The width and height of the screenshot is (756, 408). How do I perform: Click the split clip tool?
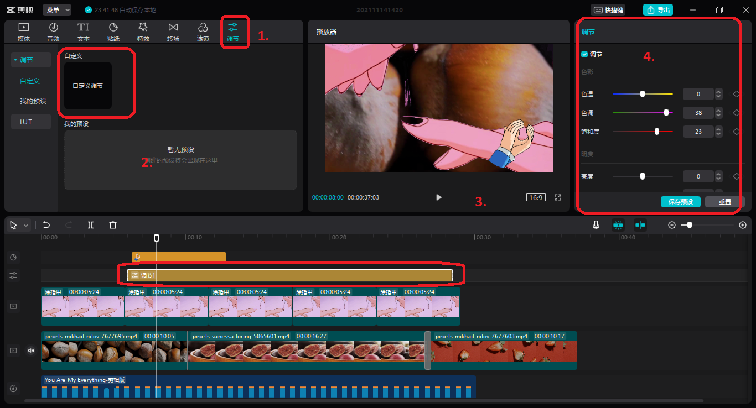point(91,225)
